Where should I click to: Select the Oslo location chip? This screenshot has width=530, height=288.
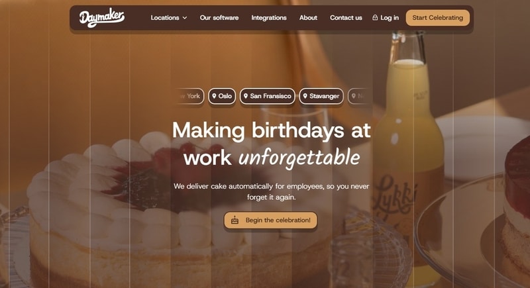point(222,96)
